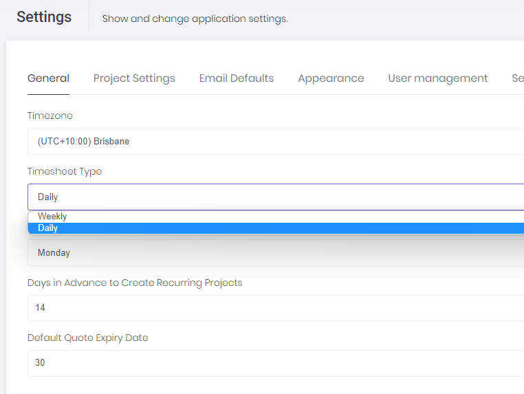Click the application settings description text
Screen dimensions: 524x394
click(x=195, y=19)
